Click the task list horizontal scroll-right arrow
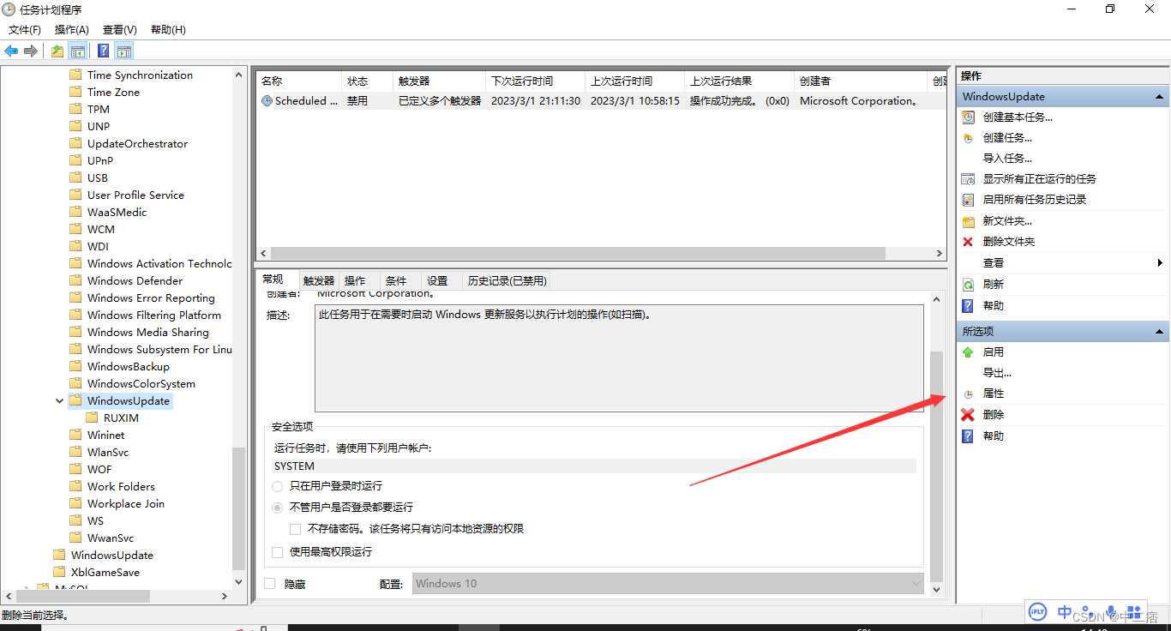Screen dimensions: 1171x631 pos(940,254)
